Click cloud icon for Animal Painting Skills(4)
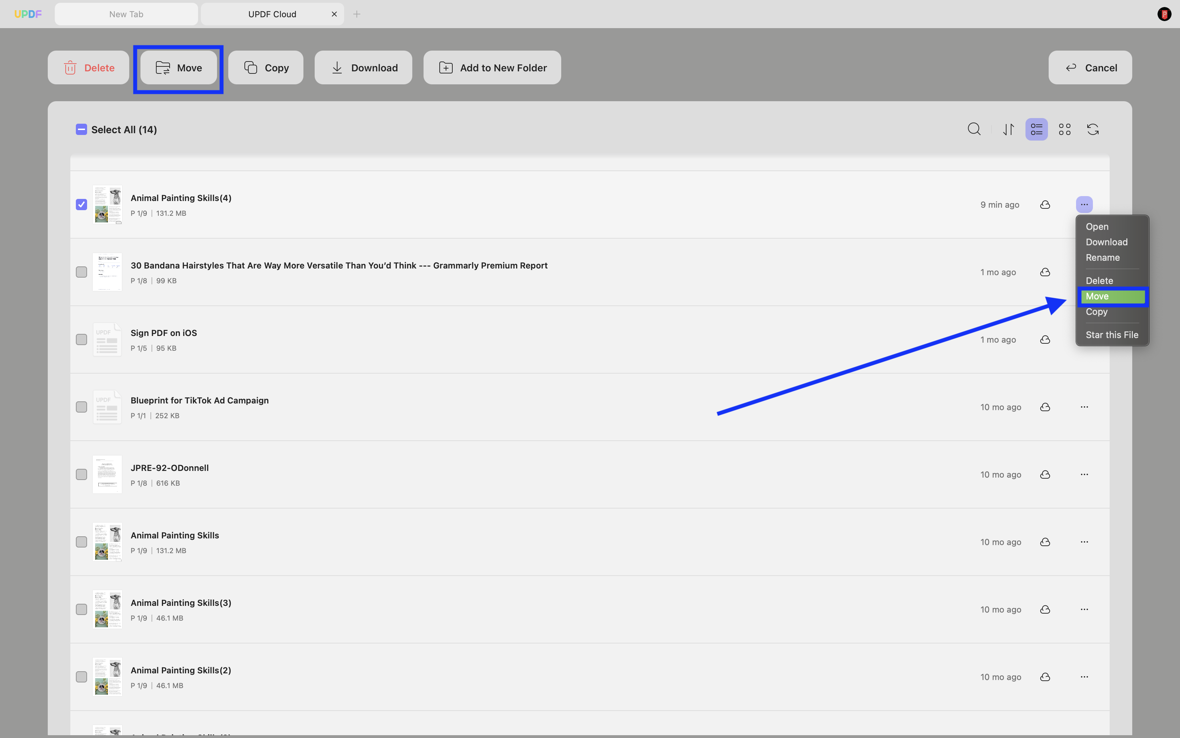The image size is (1180, 738). (1045, 205)
